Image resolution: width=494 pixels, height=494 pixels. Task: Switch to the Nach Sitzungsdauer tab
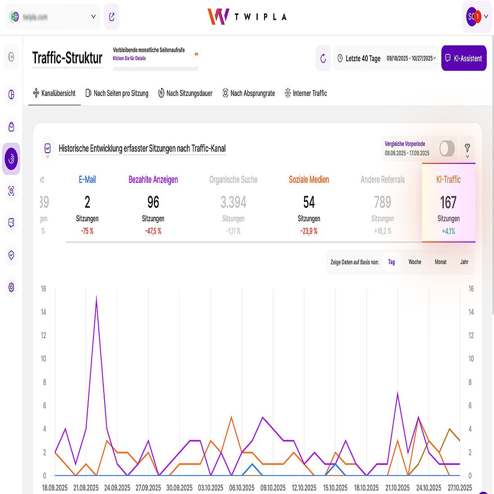[185, 93]
